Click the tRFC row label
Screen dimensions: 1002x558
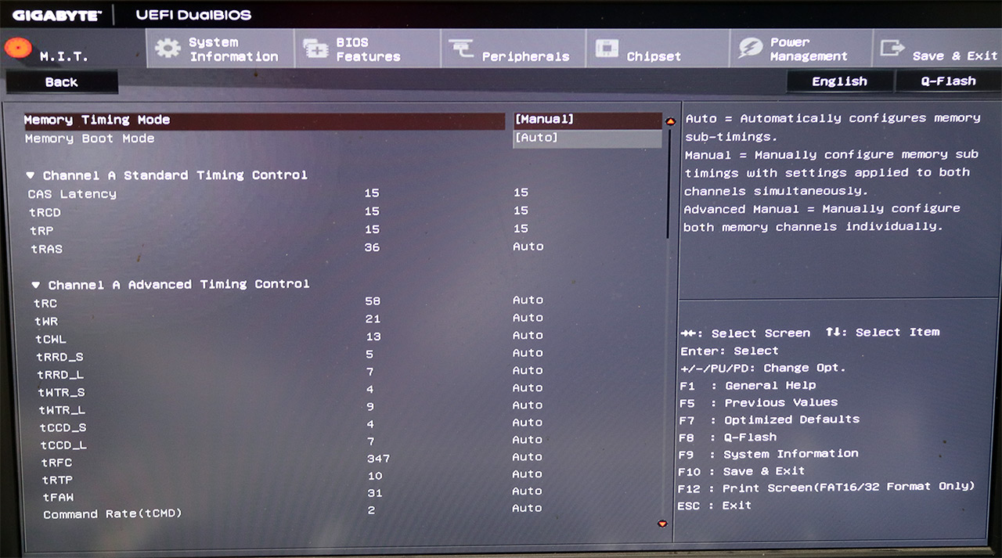click(x=57, y=463)
